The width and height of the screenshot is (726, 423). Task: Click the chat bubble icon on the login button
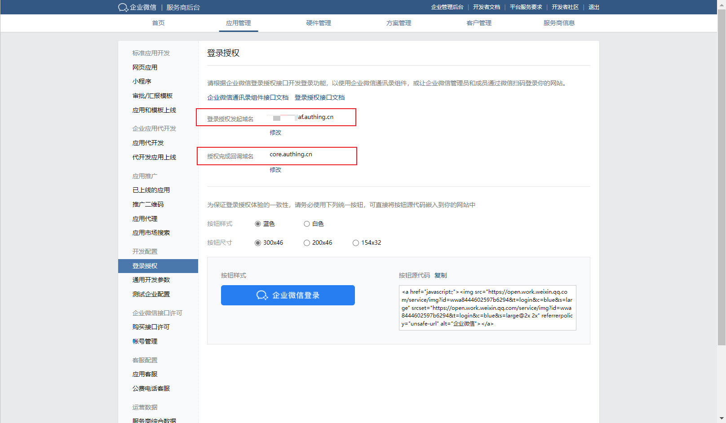pos(262,295)
